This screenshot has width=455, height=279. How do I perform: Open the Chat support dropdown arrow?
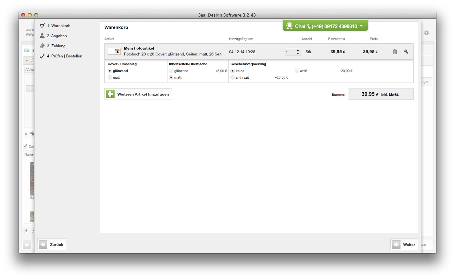coord(361,26)
